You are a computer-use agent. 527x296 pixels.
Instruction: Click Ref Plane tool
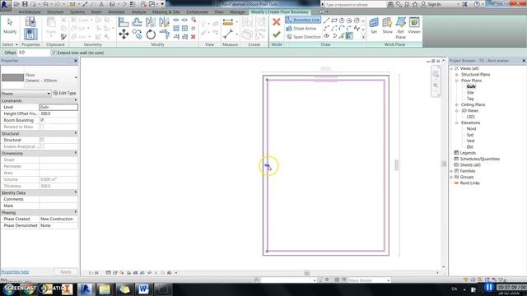[x=401, y=28]
